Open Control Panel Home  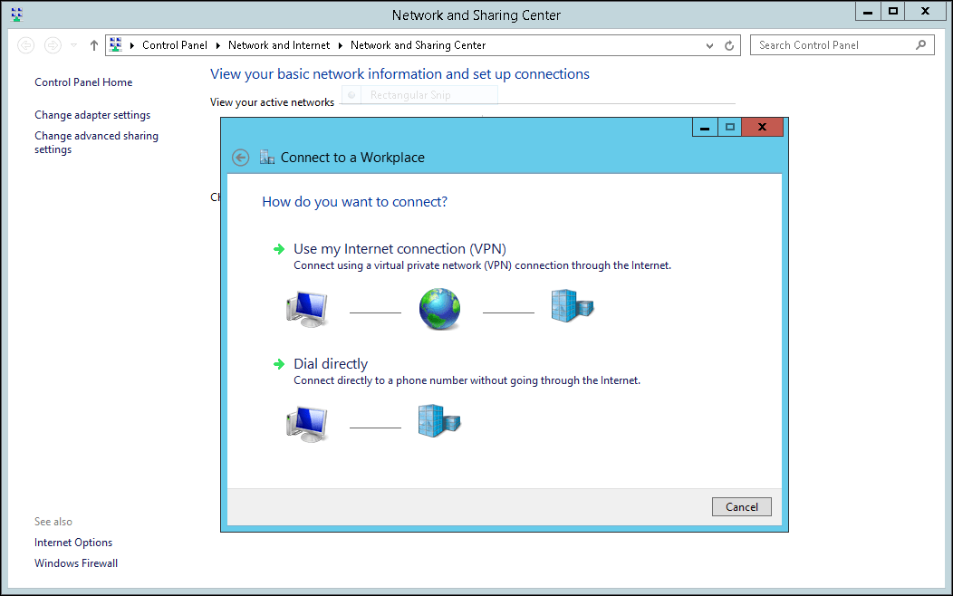83,82
